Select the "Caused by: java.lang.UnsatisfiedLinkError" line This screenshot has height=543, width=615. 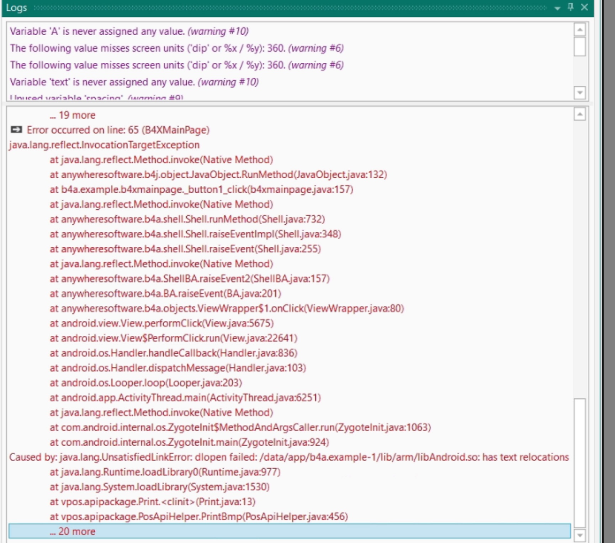(x=289, y=457)
